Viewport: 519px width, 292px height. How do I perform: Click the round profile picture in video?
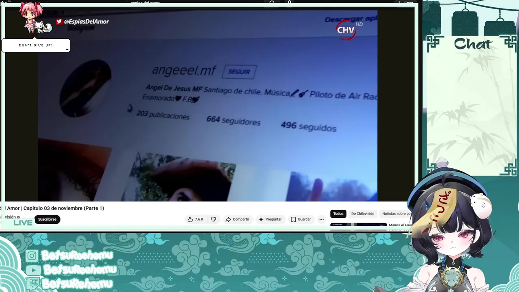85,88
